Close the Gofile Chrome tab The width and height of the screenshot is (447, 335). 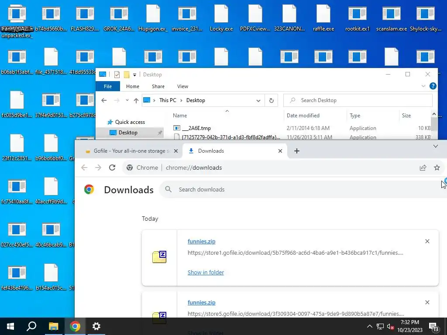pyautogui.click(x=176, y=151)
